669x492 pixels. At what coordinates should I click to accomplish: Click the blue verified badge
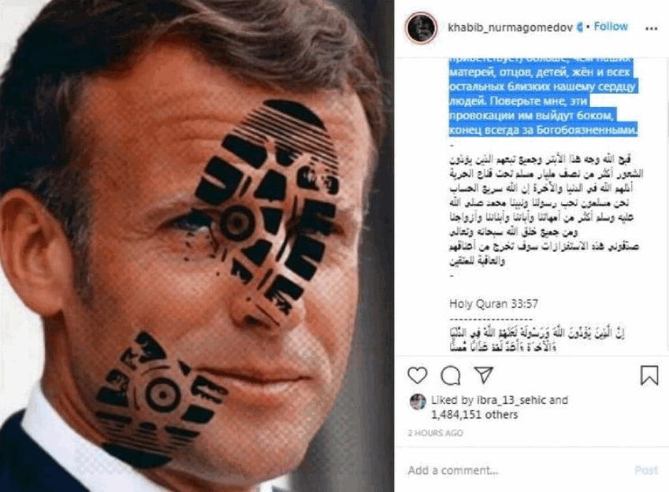(579, 28)
